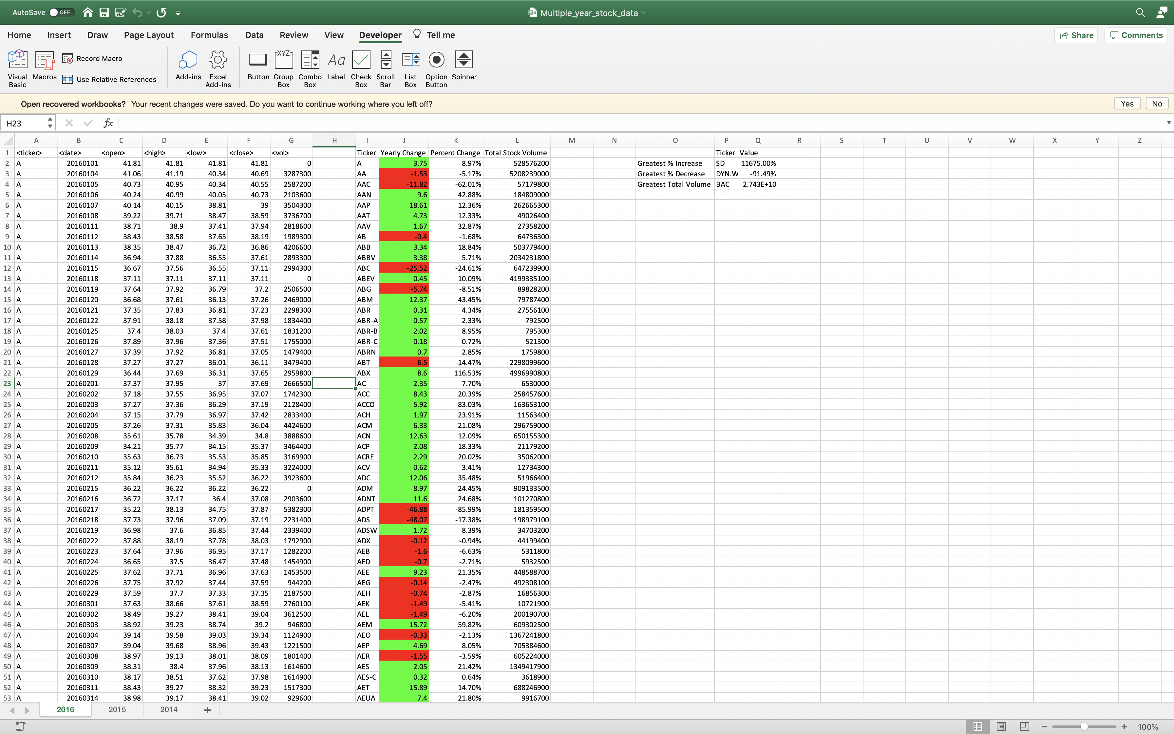Viewport: 1174px width, 734px height.
Task: Insert a Label control
Action: (x=336, y=65)
